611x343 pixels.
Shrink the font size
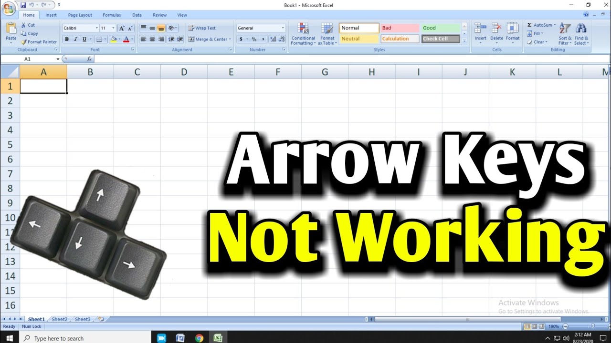[x=129, y=28]
